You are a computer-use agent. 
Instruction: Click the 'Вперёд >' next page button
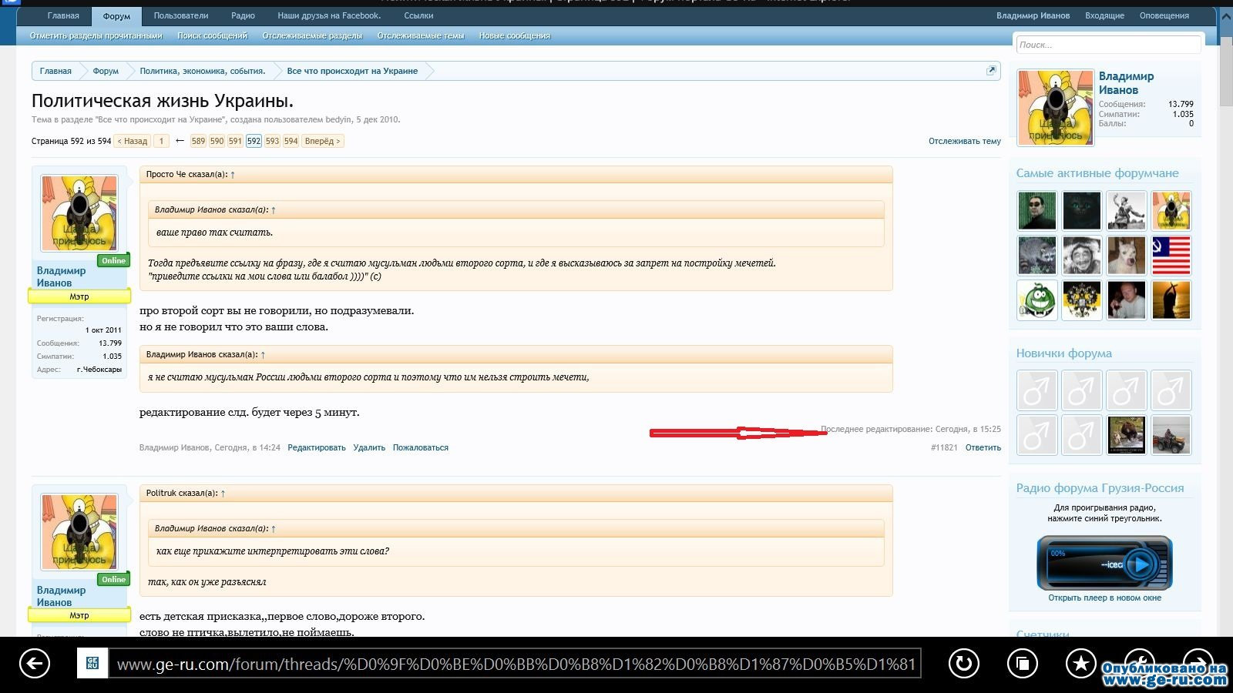point(322,141)
